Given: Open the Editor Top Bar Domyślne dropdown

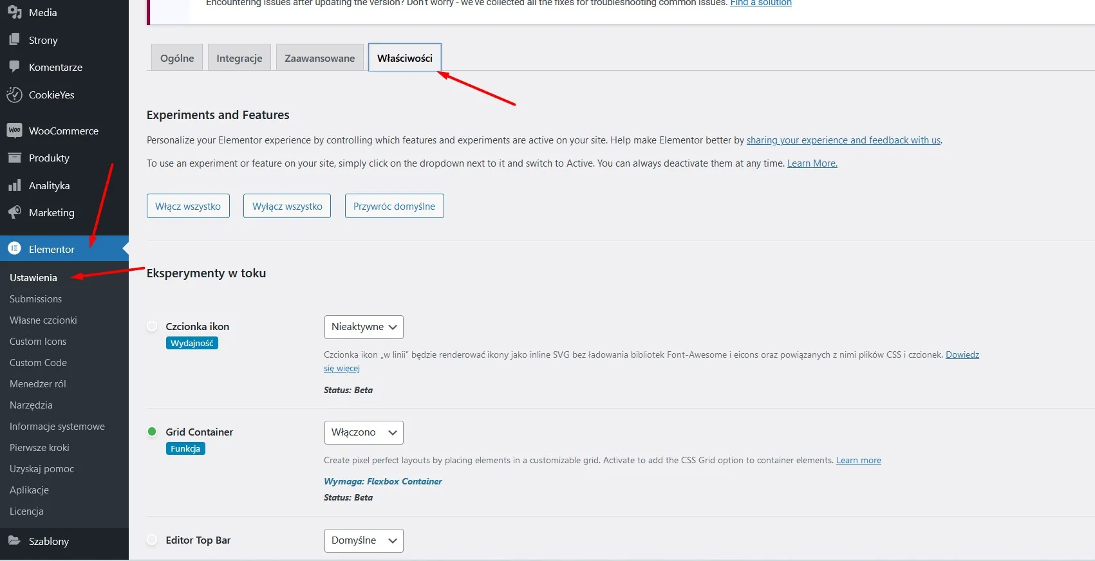Looking at the screenshot, I should click(364, 540).
